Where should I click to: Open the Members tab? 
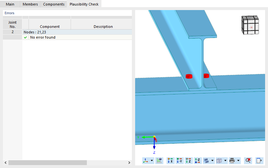pos(30,4)
